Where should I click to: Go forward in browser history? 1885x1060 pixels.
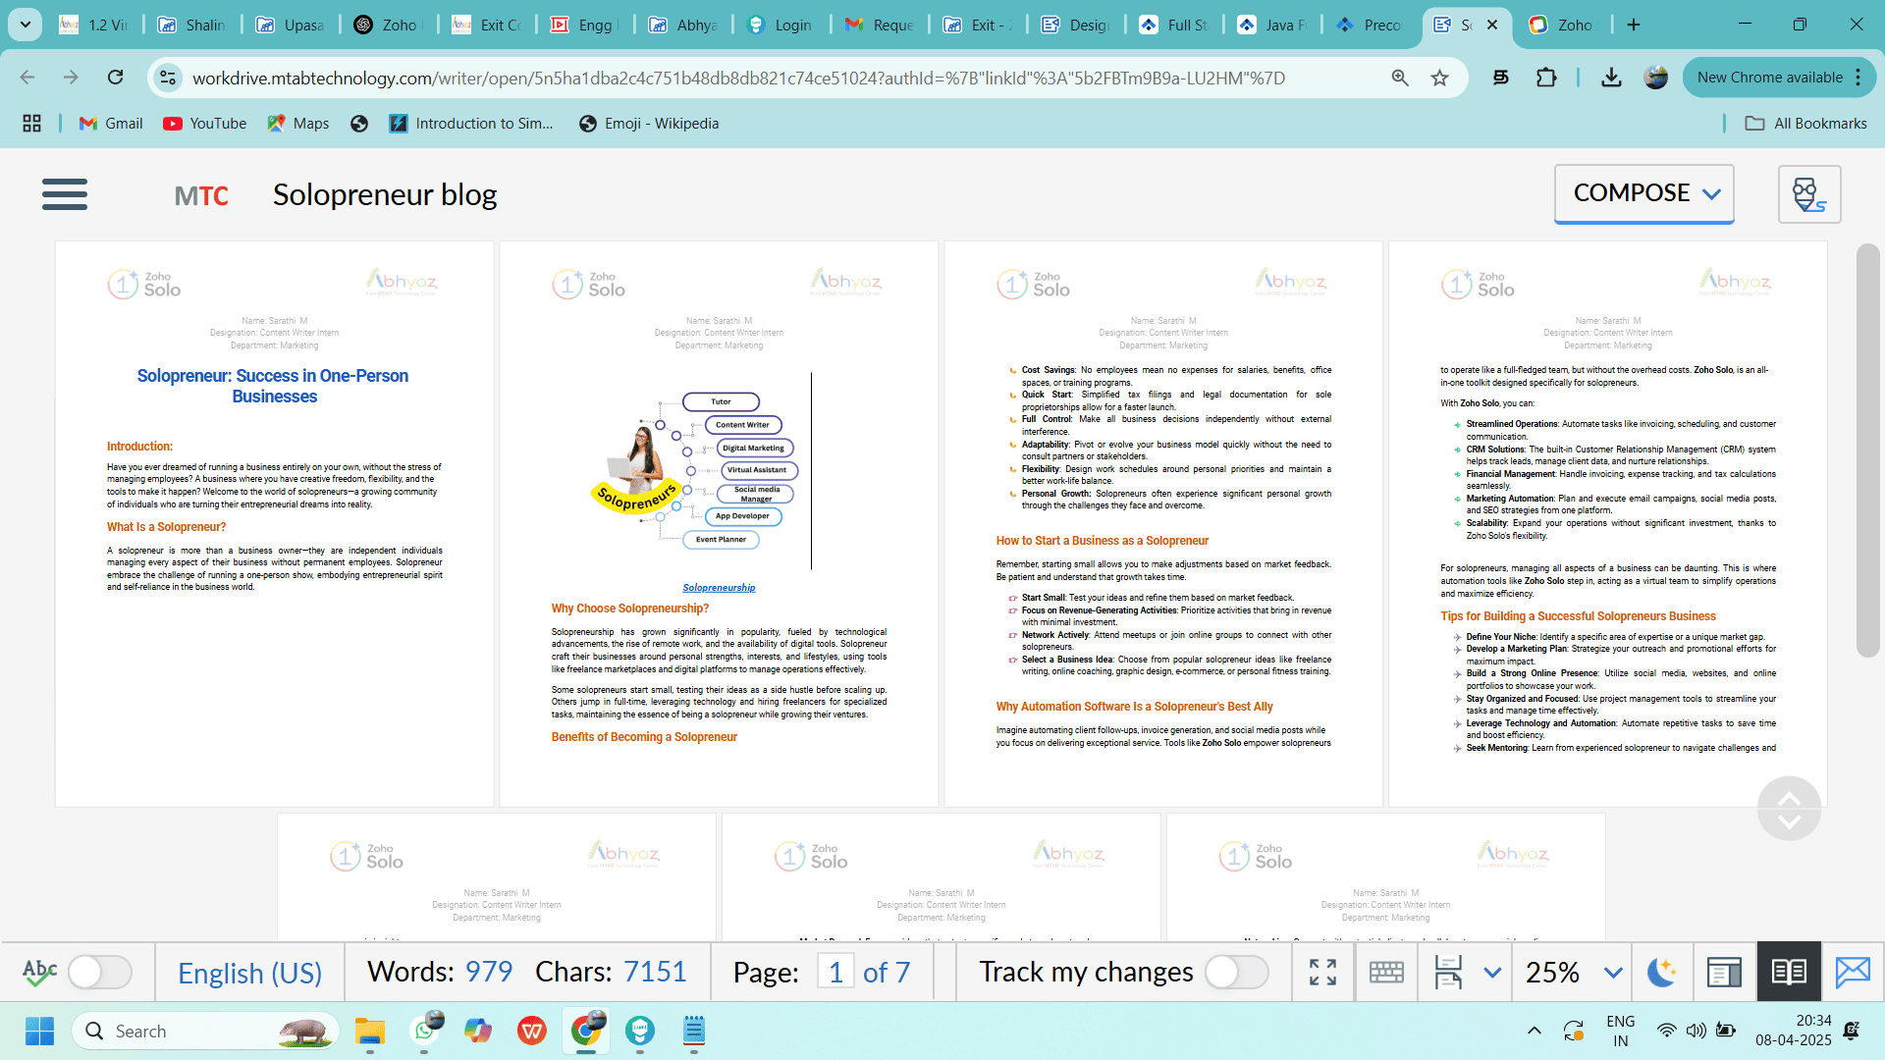tap(71, 78)
